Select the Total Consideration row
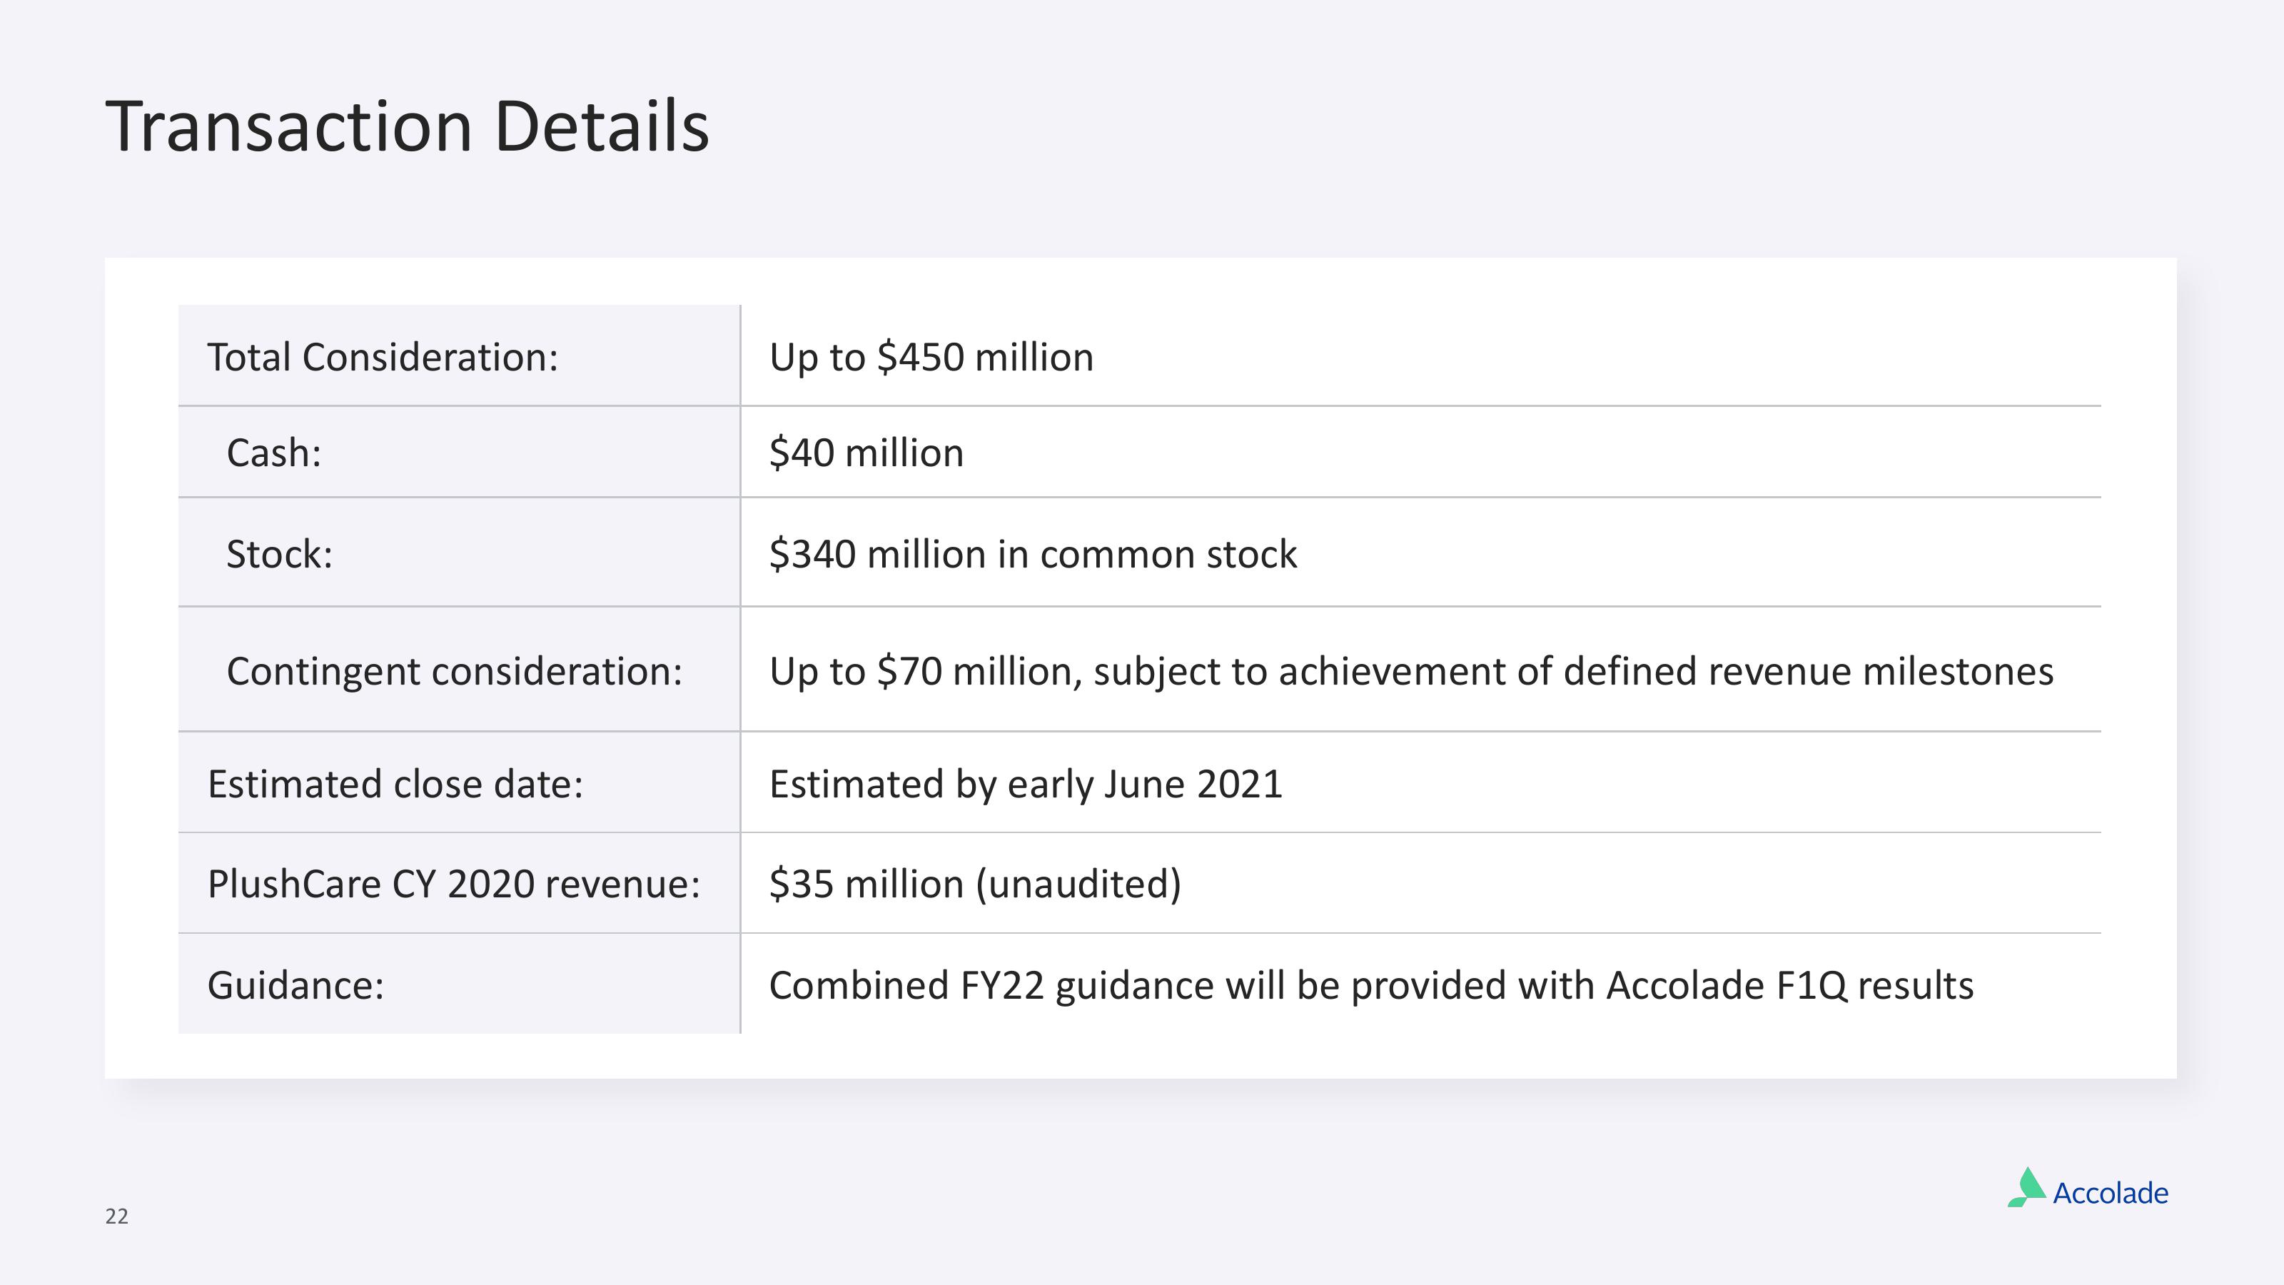The height and width of the screenshot is (1285, 2284). tap(1142, 356)
